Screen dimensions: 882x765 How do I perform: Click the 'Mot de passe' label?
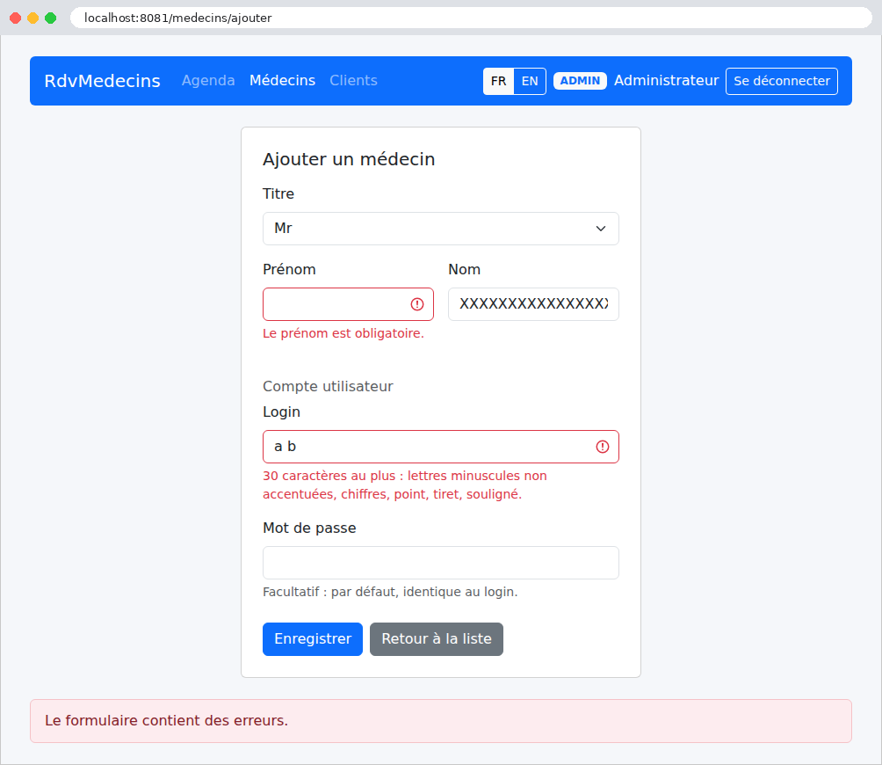click(x=309, y=528)
